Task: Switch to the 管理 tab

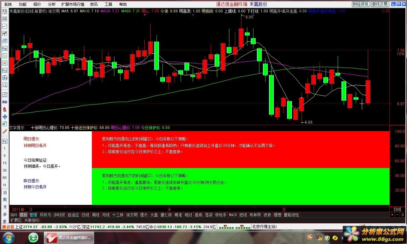Action: pos(33,215)
